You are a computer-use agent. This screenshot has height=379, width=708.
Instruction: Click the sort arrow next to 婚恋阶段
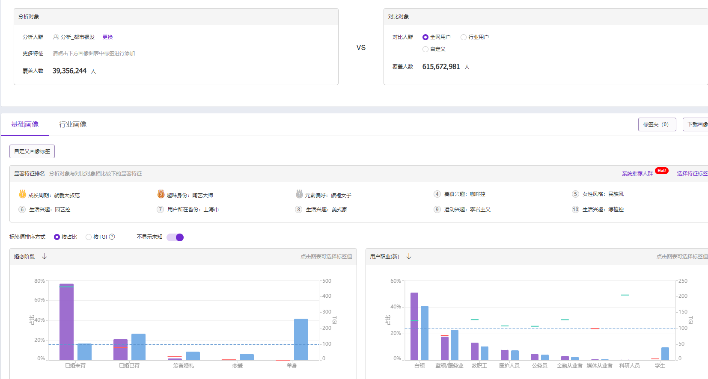coord(45,257)
